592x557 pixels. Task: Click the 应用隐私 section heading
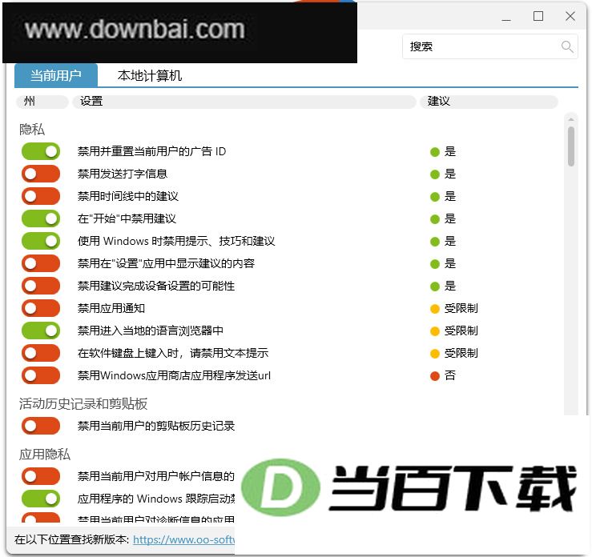[45, 454]
